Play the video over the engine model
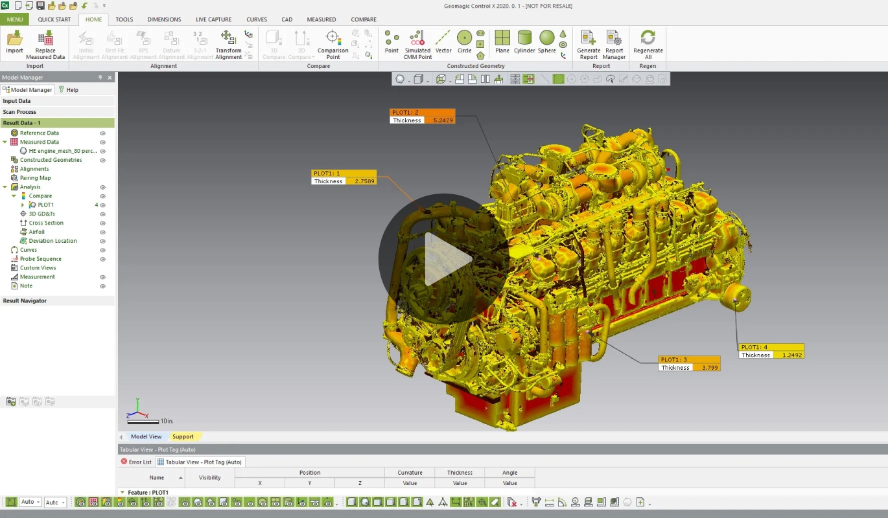 (444, 259)
